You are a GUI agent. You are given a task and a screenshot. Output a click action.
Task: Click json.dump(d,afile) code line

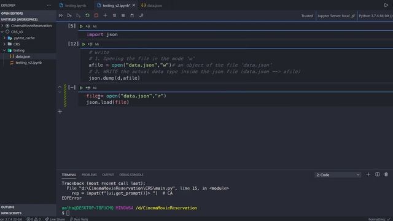[114, 78]
